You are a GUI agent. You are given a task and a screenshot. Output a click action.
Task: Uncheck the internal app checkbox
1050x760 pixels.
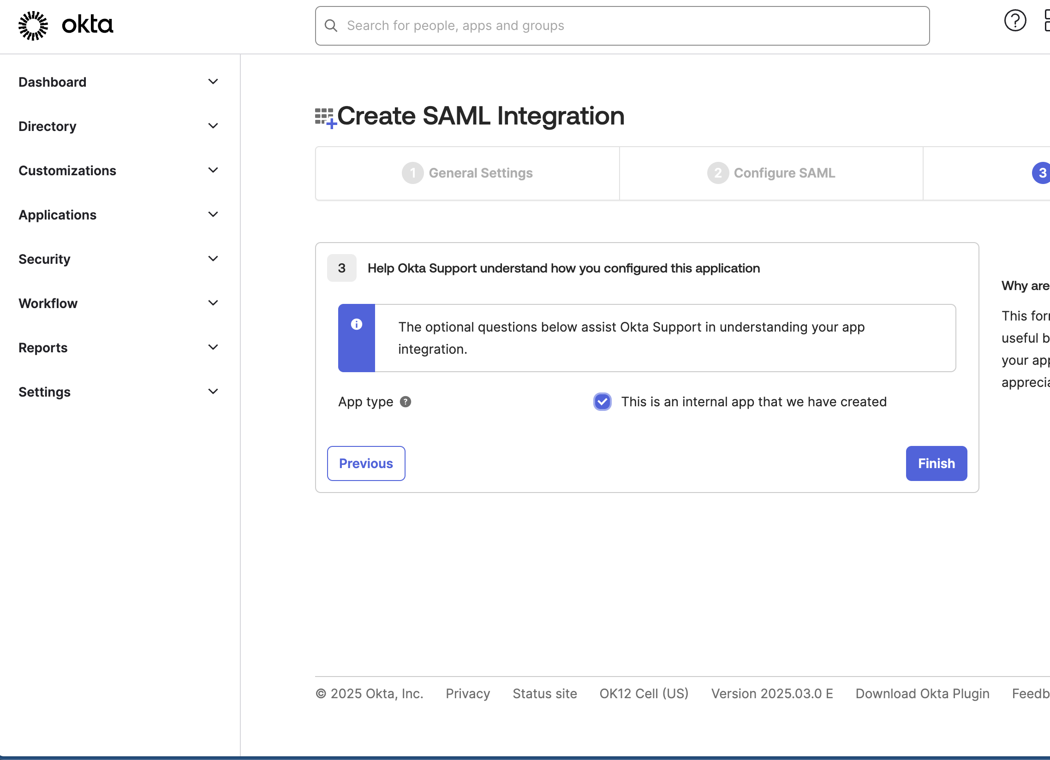click(x=602, y=402)
